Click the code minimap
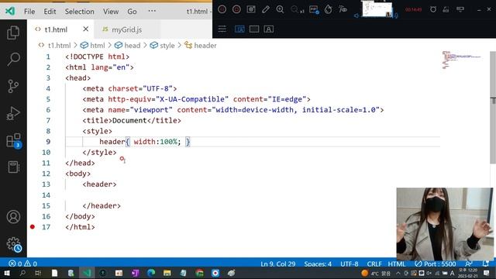The width and height of the screenshot is (496, 279). [461, 60]
